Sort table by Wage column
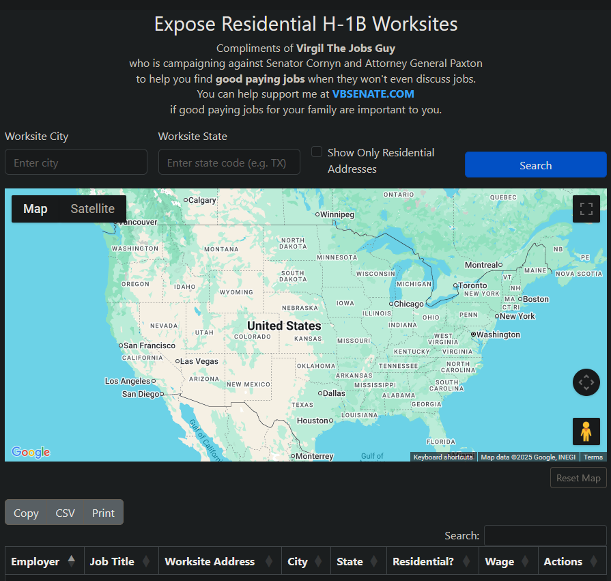 click(x=508, y=561)
